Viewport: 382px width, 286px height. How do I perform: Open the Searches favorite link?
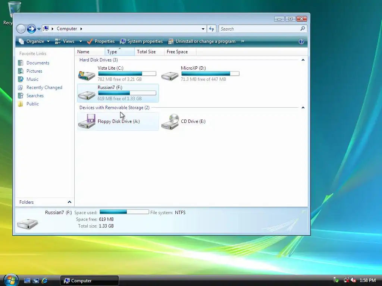[35, 96]
